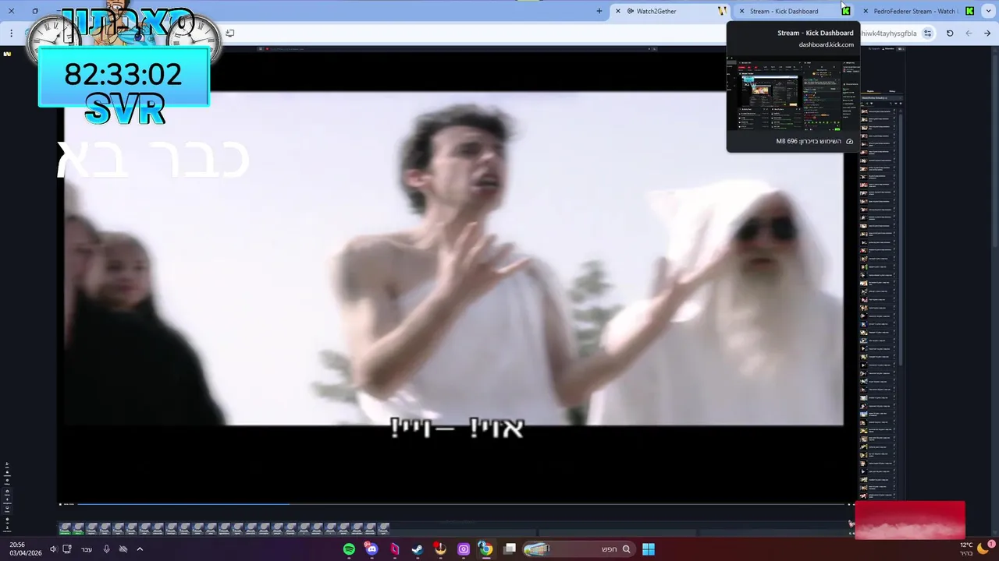
Task: Open the Windows Start menu
Action: pyautogui.click(x=649, y=549)
